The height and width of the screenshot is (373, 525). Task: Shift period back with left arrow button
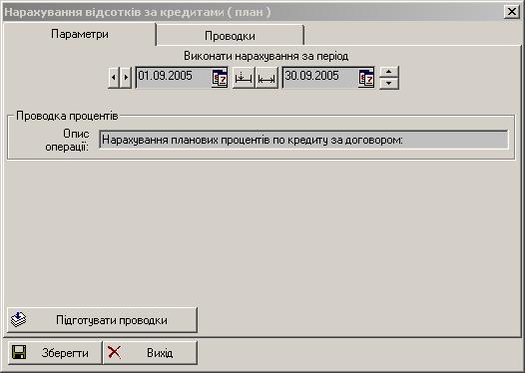point(114,77)
